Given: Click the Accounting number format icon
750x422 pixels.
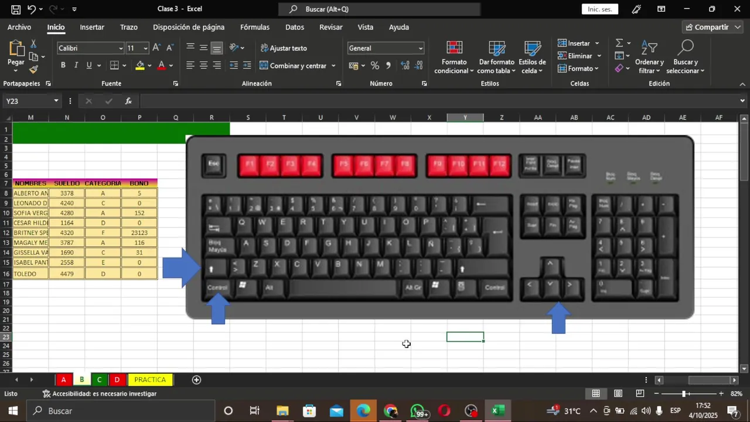Looking at the screenshot, I should pos(353,66).
